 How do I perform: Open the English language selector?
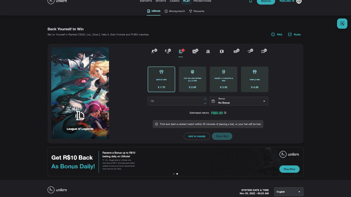tap(288, 192)
